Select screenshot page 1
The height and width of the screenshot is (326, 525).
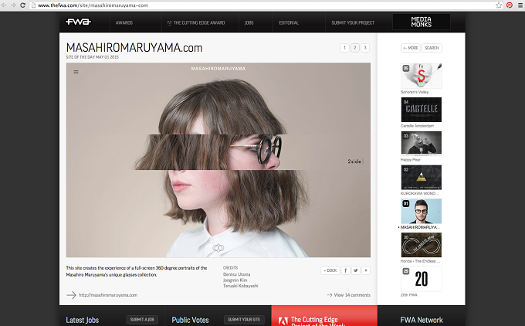(344, 48)
